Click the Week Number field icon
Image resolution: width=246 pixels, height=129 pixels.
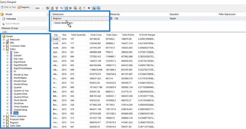[11, 107]
